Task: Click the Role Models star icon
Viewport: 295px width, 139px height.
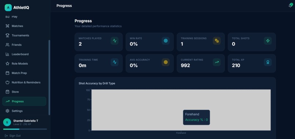Action: click(x=7, y=63)
